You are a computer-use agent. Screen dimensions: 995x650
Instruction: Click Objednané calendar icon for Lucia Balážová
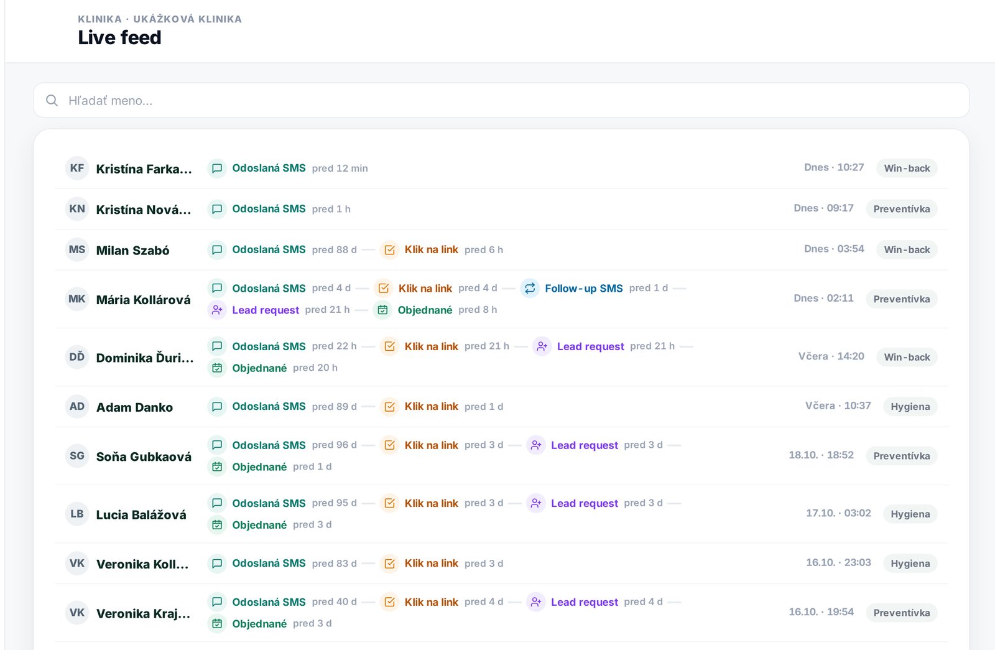tap(217, 525)
